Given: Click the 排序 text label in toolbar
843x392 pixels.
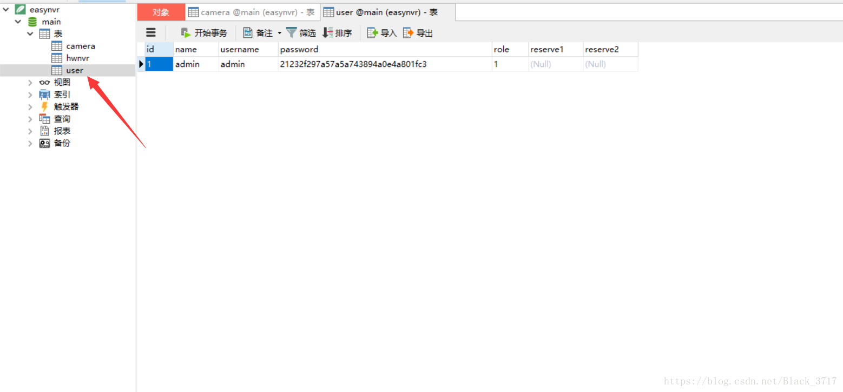Looking at the screenshot, I should tap(344, 33).
